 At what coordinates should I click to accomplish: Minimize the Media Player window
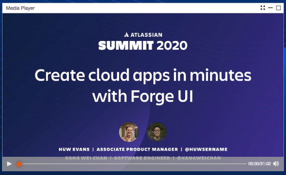(271, 7)
